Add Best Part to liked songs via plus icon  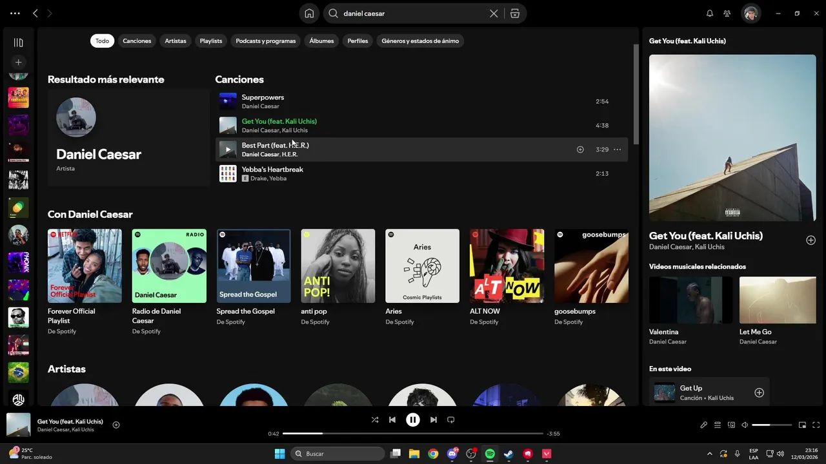[x=580, y=150]
